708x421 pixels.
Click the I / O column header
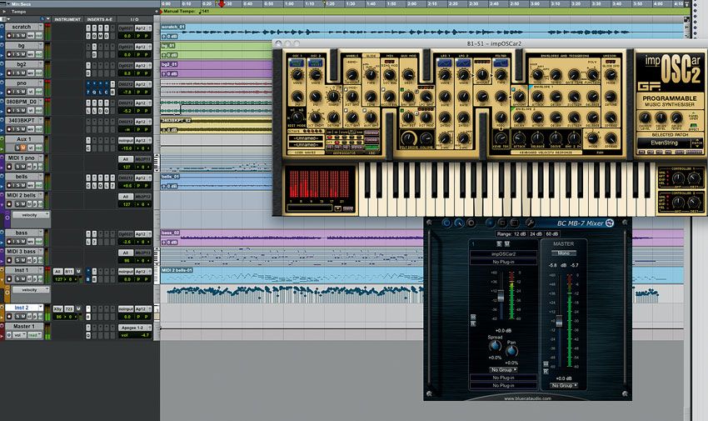coord(135,19)
